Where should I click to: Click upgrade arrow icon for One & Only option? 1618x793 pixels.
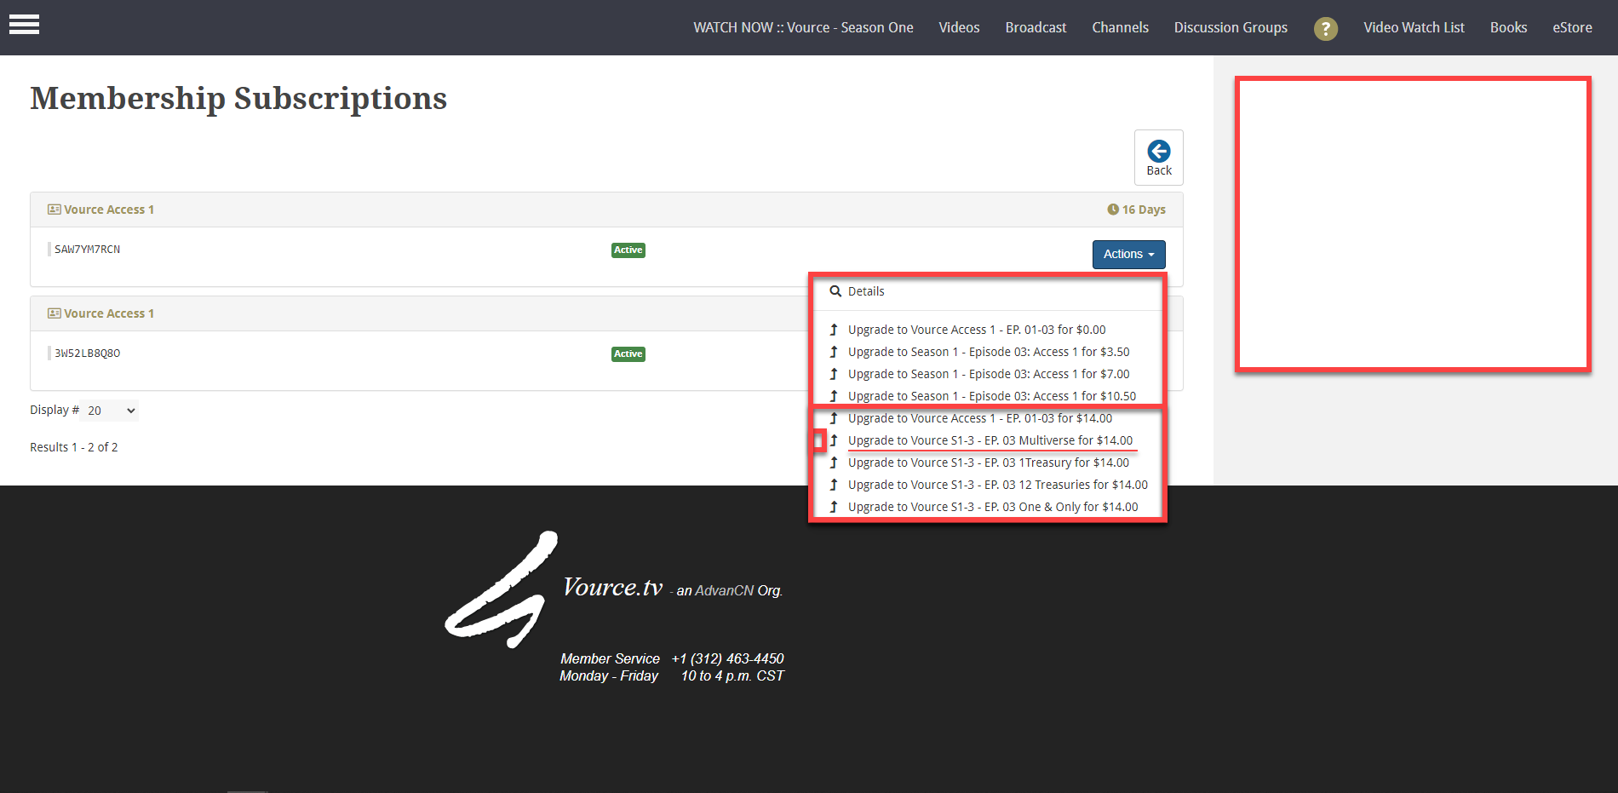[x=834, y=507]
